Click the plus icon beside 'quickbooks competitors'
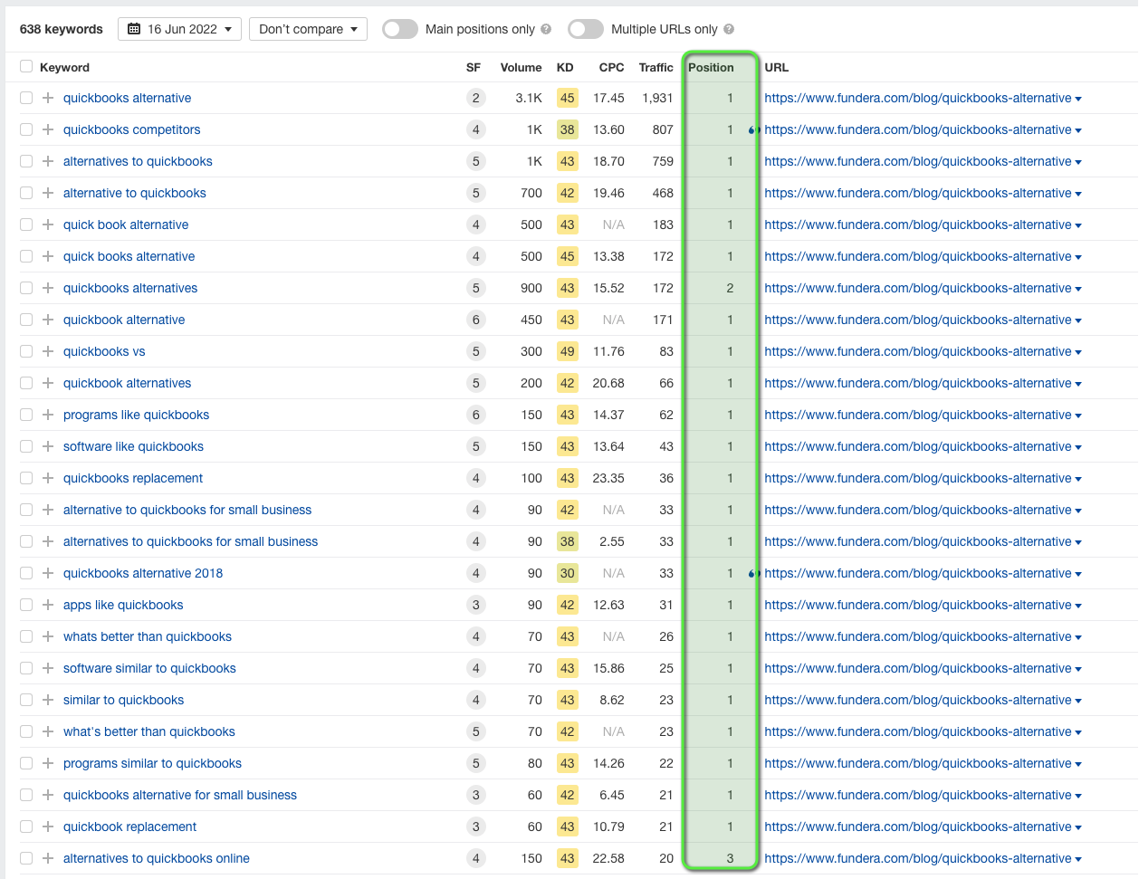This screenshot has height=879, width=1139. point(48,129)
